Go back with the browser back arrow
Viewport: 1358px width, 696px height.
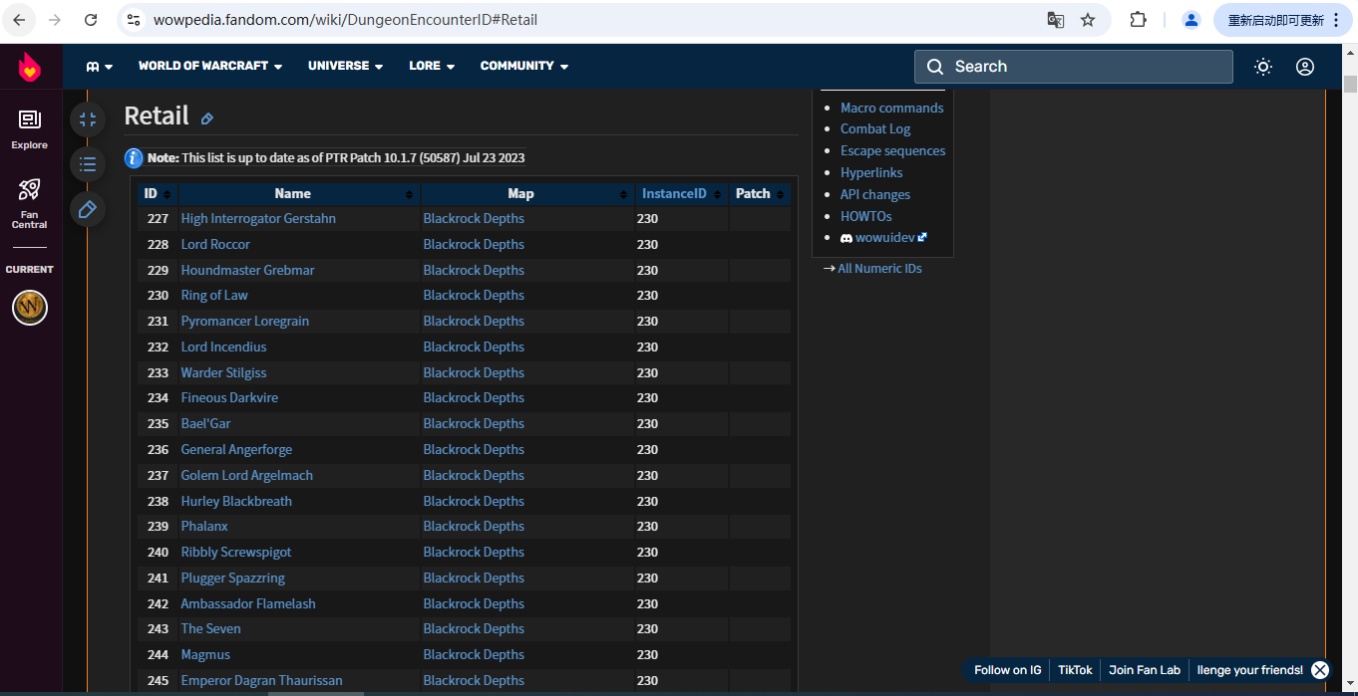pos(19,20)
